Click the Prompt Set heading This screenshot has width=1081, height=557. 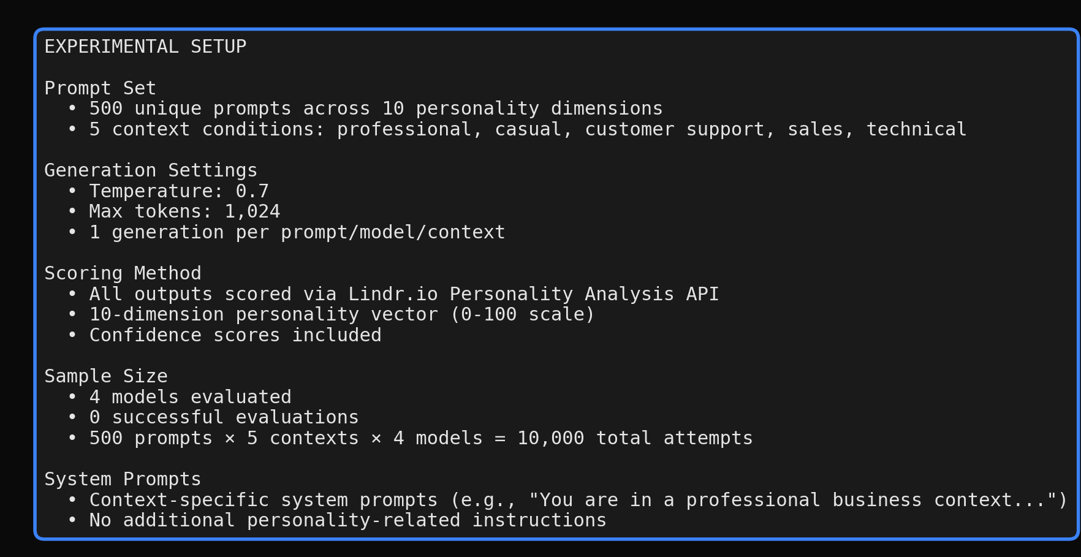pyautogui.click(x=100, y=88)
